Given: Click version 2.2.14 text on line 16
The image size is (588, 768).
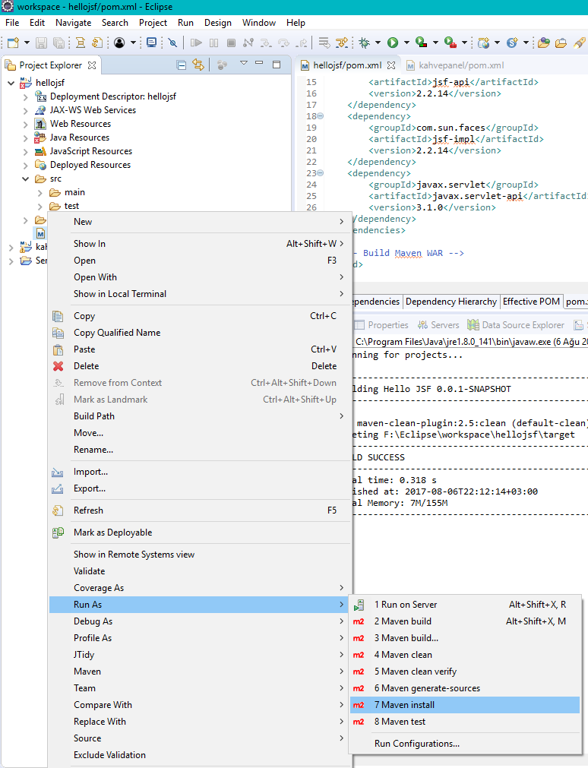Looking at the screenshot, I should (432, 93).
